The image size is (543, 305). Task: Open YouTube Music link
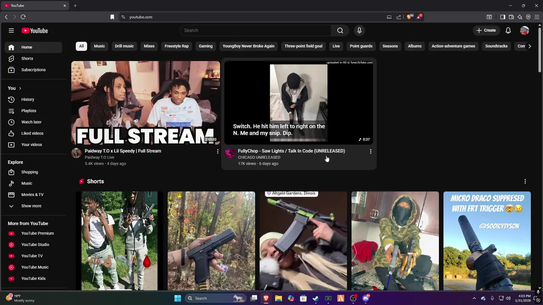point(34,267)
